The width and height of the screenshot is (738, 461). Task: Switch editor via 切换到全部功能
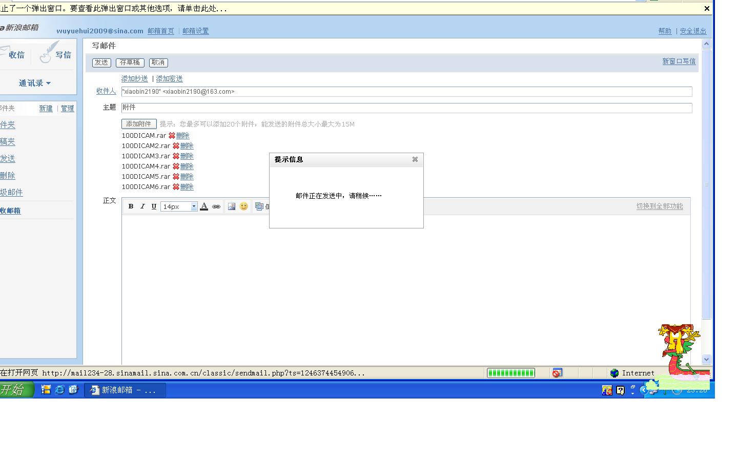click(660, 206)
